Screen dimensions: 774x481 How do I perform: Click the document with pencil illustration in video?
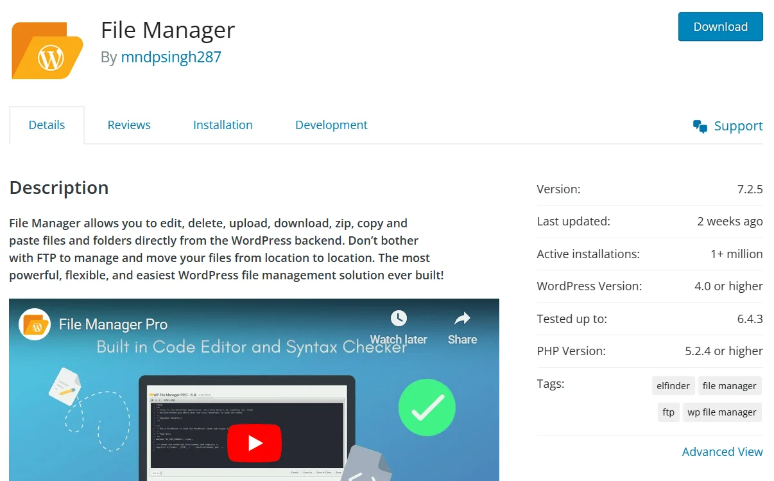pyautogui.click(x=65, y=385)
